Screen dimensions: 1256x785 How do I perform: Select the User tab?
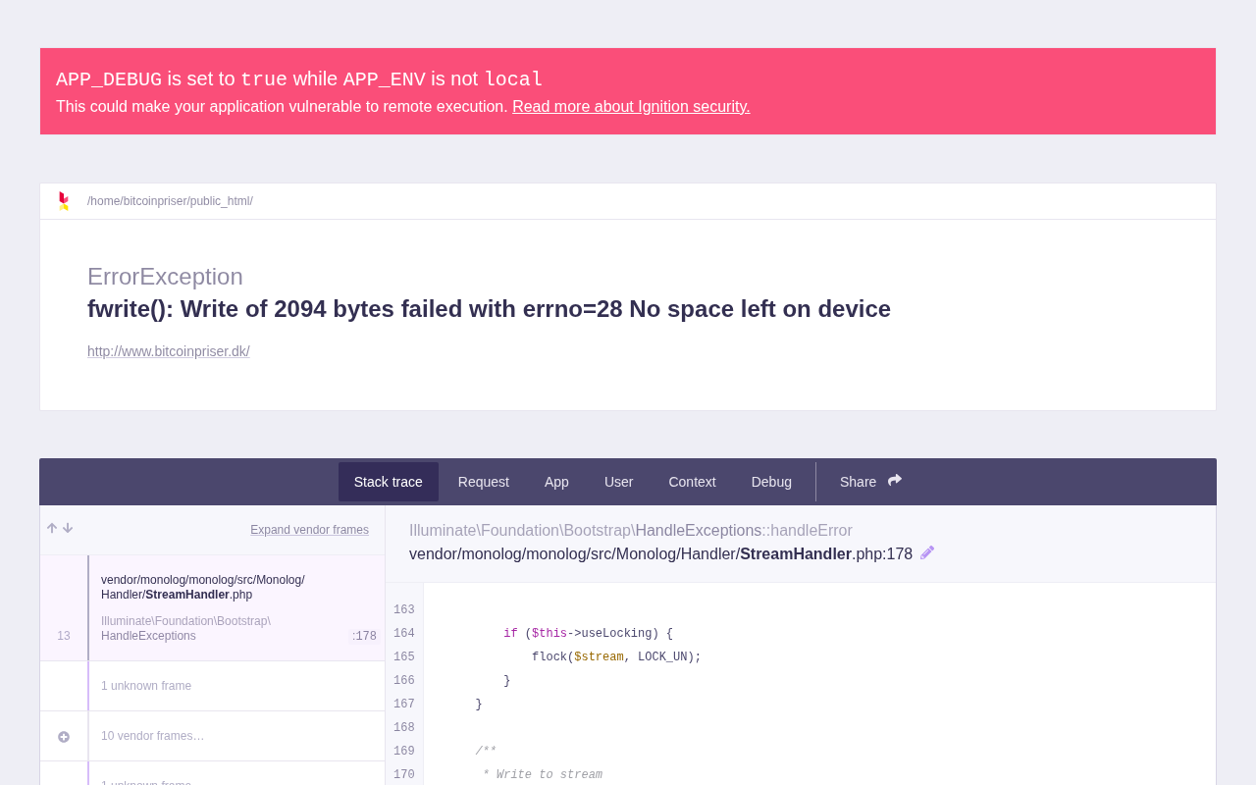pyautogui.click(x=618, y=482)
